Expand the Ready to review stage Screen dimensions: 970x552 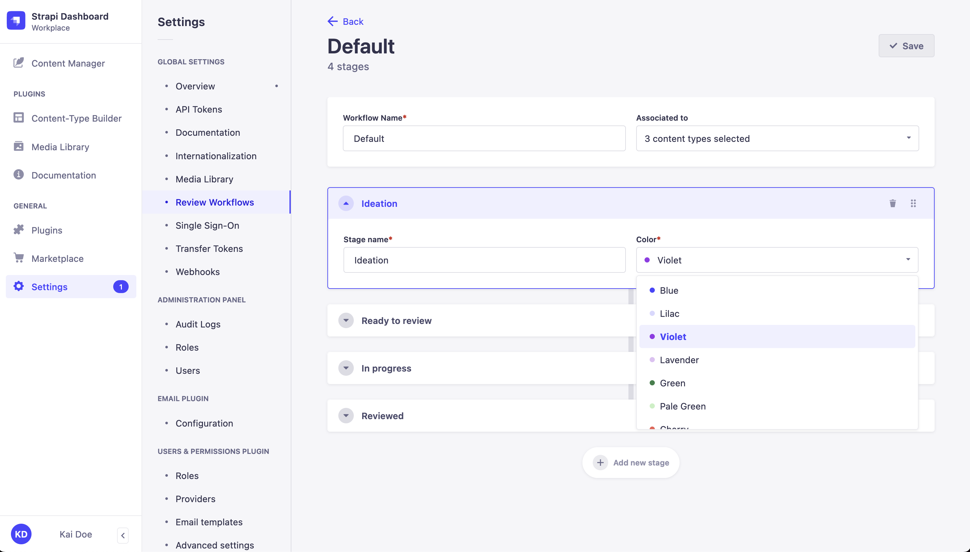346,321
